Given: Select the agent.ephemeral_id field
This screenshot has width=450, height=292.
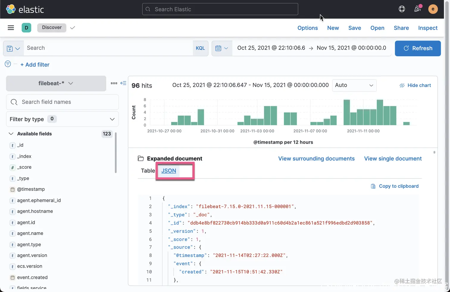Looking at the screenshot, I should [39, 201].
